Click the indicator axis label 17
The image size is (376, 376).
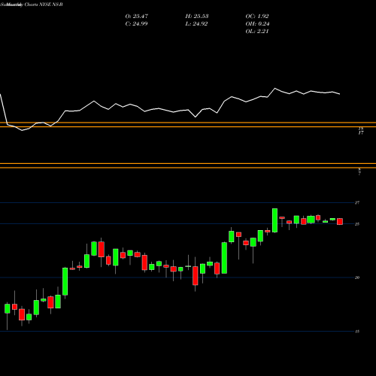[361, 133]
